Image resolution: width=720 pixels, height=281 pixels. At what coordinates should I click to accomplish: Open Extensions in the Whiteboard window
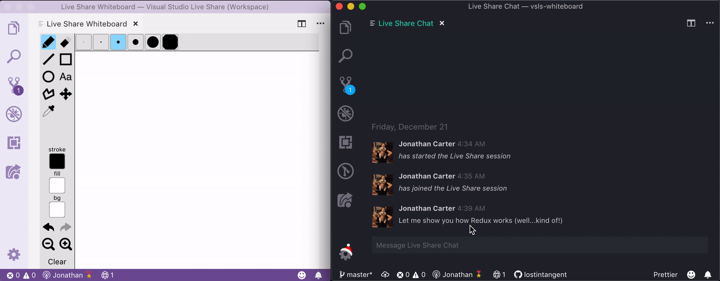pyautogui.click(x=14, y=143)
